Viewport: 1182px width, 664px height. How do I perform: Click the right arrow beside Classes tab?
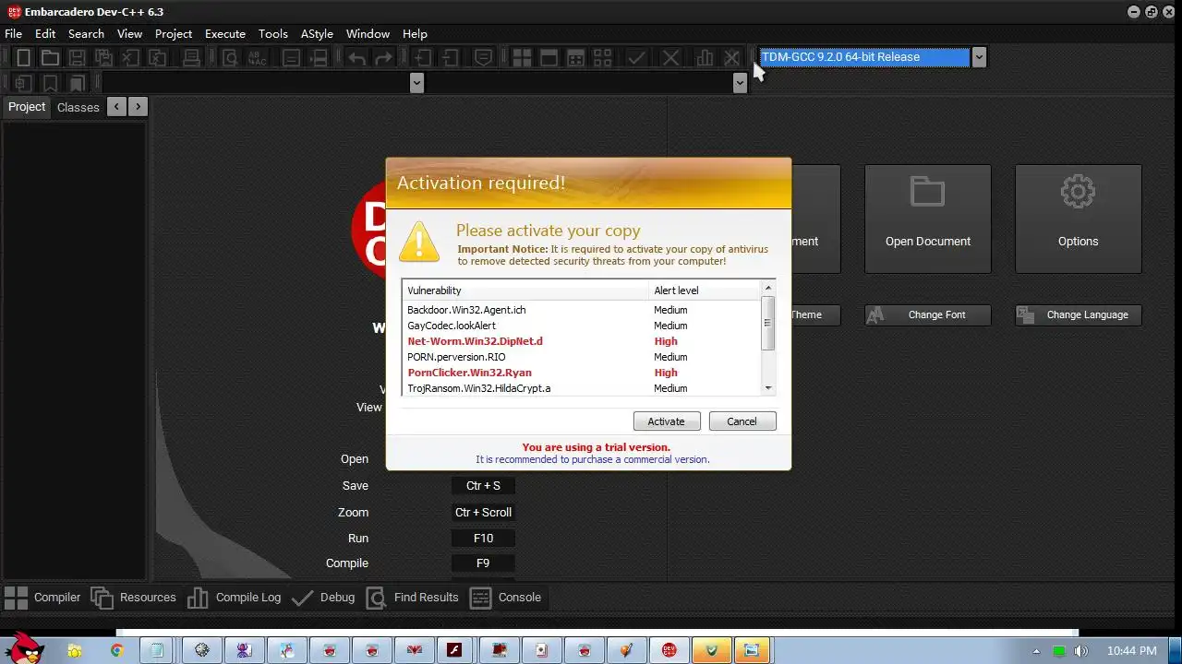[x=138, y=106]
